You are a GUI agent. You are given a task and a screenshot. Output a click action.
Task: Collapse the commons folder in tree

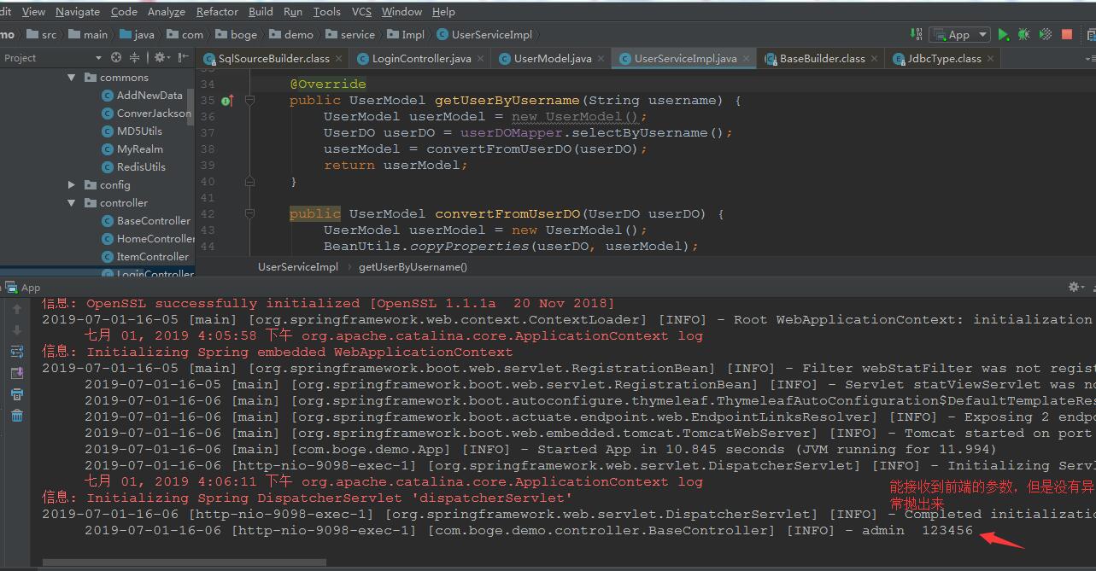[x=72, y=78]
